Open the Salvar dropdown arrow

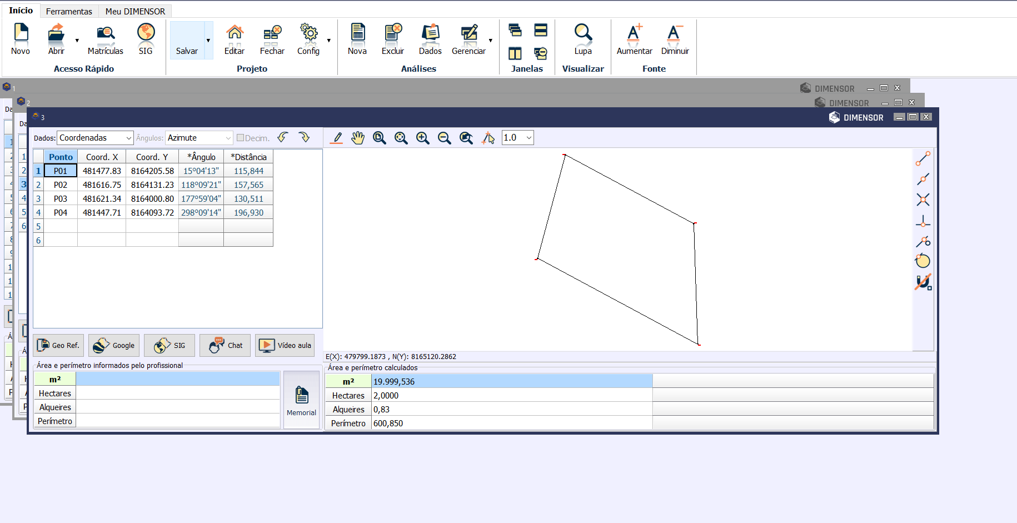[x=208, y=40]
